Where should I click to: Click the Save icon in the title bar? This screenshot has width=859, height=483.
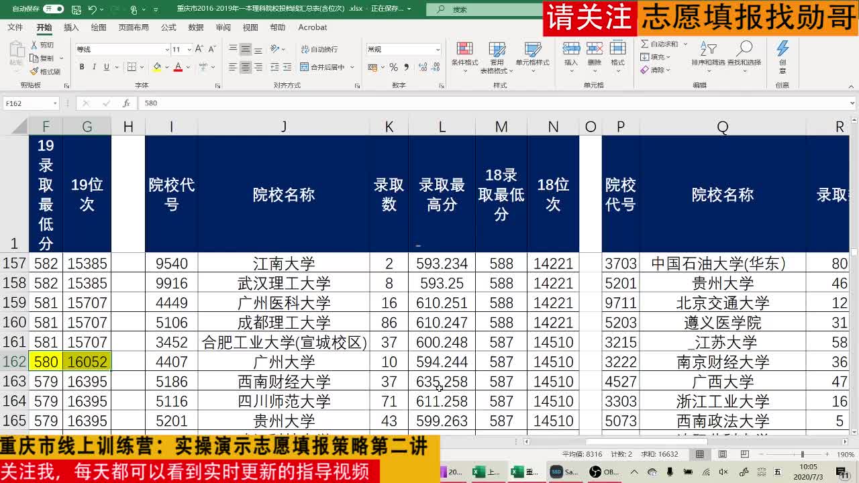point(75,9)
